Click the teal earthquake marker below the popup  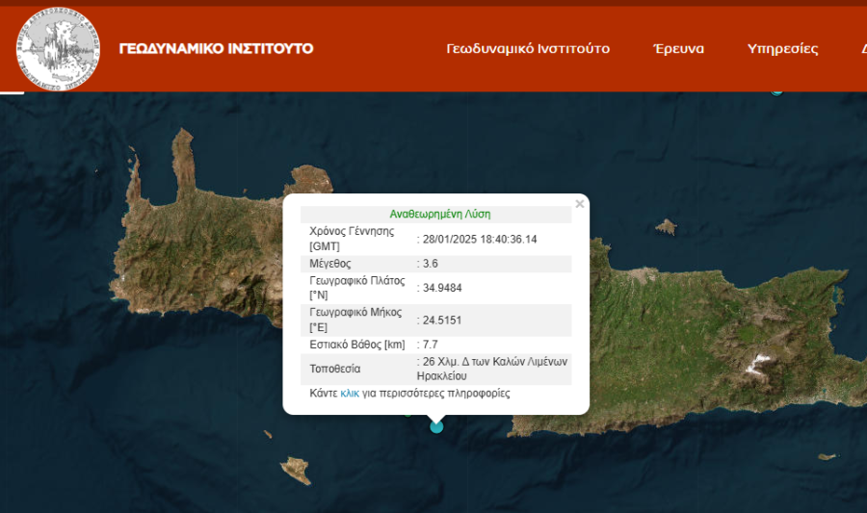[436, 426]
